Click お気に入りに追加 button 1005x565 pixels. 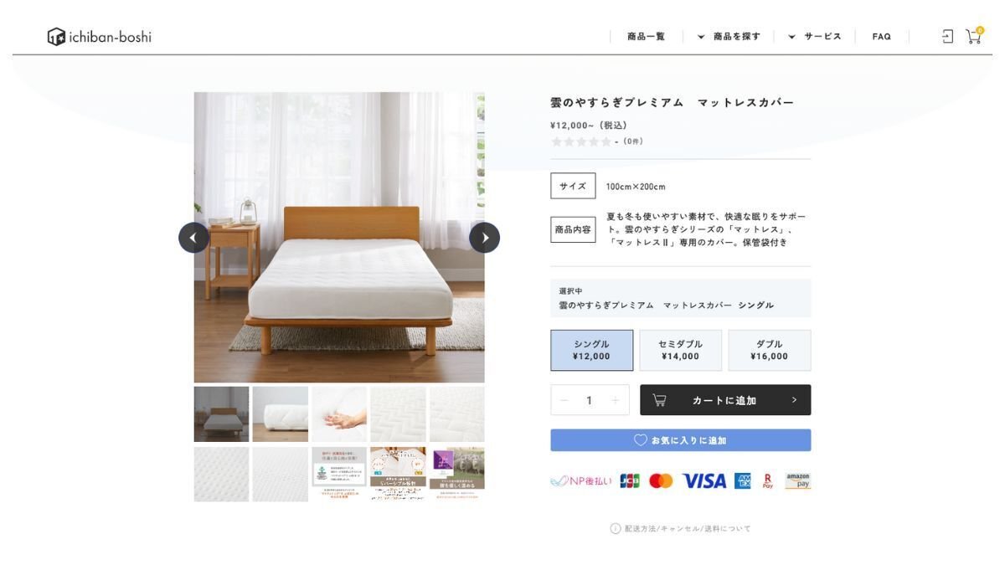(x=680, y=440)
